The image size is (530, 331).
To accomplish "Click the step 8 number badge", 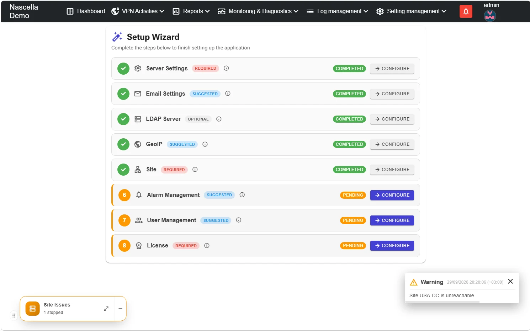I will [x=124, y=246].
